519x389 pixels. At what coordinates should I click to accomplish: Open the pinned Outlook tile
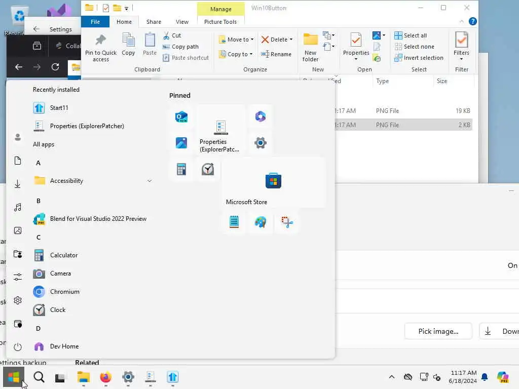tap(181, 116)
